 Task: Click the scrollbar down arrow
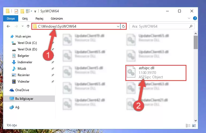(x=196, y=121)
